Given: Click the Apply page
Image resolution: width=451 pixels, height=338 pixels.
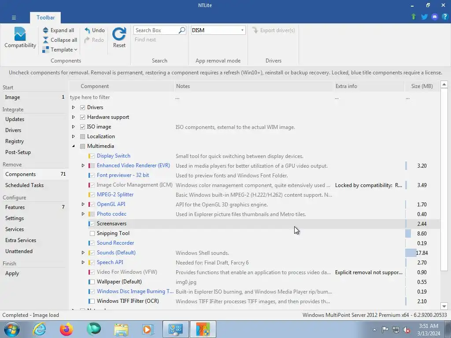Looking at the screenshot, I should pos(34,273).
